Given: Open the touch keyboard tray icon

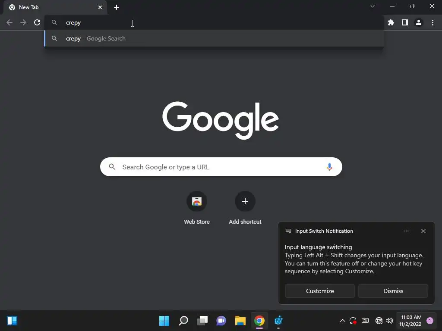Looking at the screenshot, I should [365, 321].
